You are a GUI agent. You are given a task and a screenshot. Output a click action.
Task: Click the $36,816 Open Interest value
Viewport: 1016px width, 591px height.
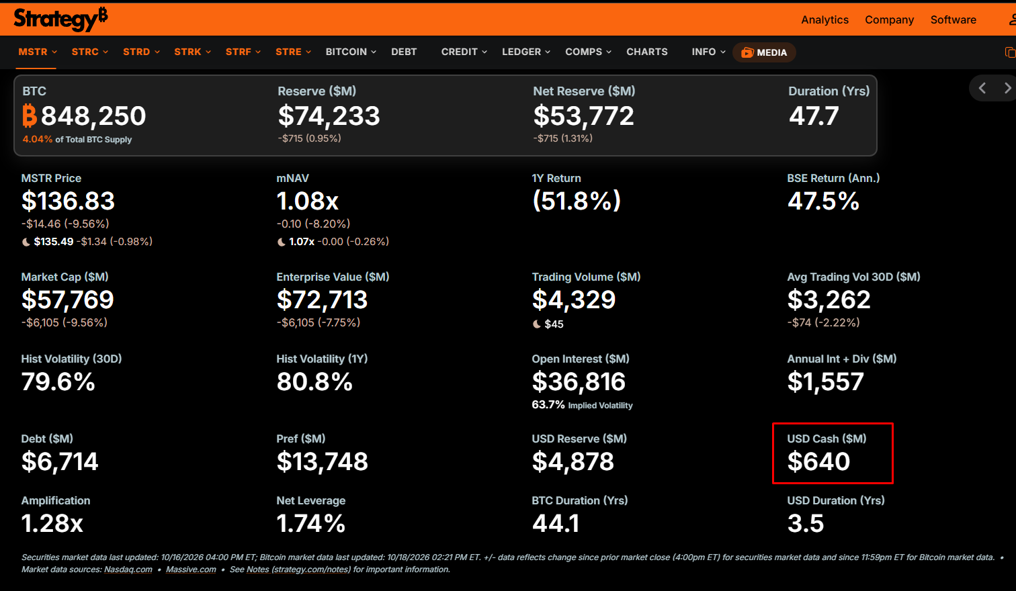tap(579, 381)
